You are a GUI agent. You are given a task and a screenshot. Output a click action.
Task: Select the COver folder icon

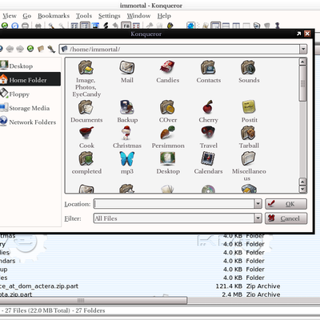tap(167, 107)
